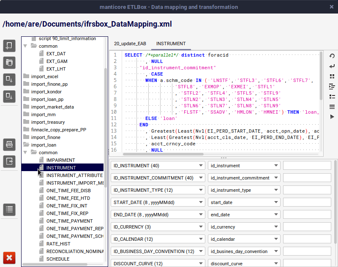Select import_finone_pp folder
The image size is (338, 267).
click(49, 84)
